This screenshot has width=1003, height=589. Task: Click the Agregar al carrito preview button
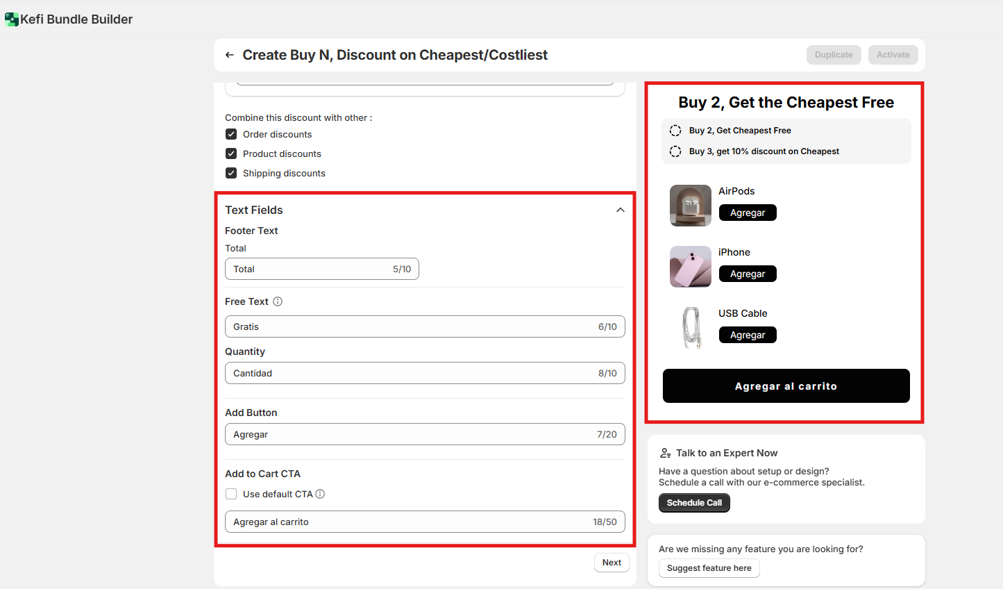pos(786,386)
